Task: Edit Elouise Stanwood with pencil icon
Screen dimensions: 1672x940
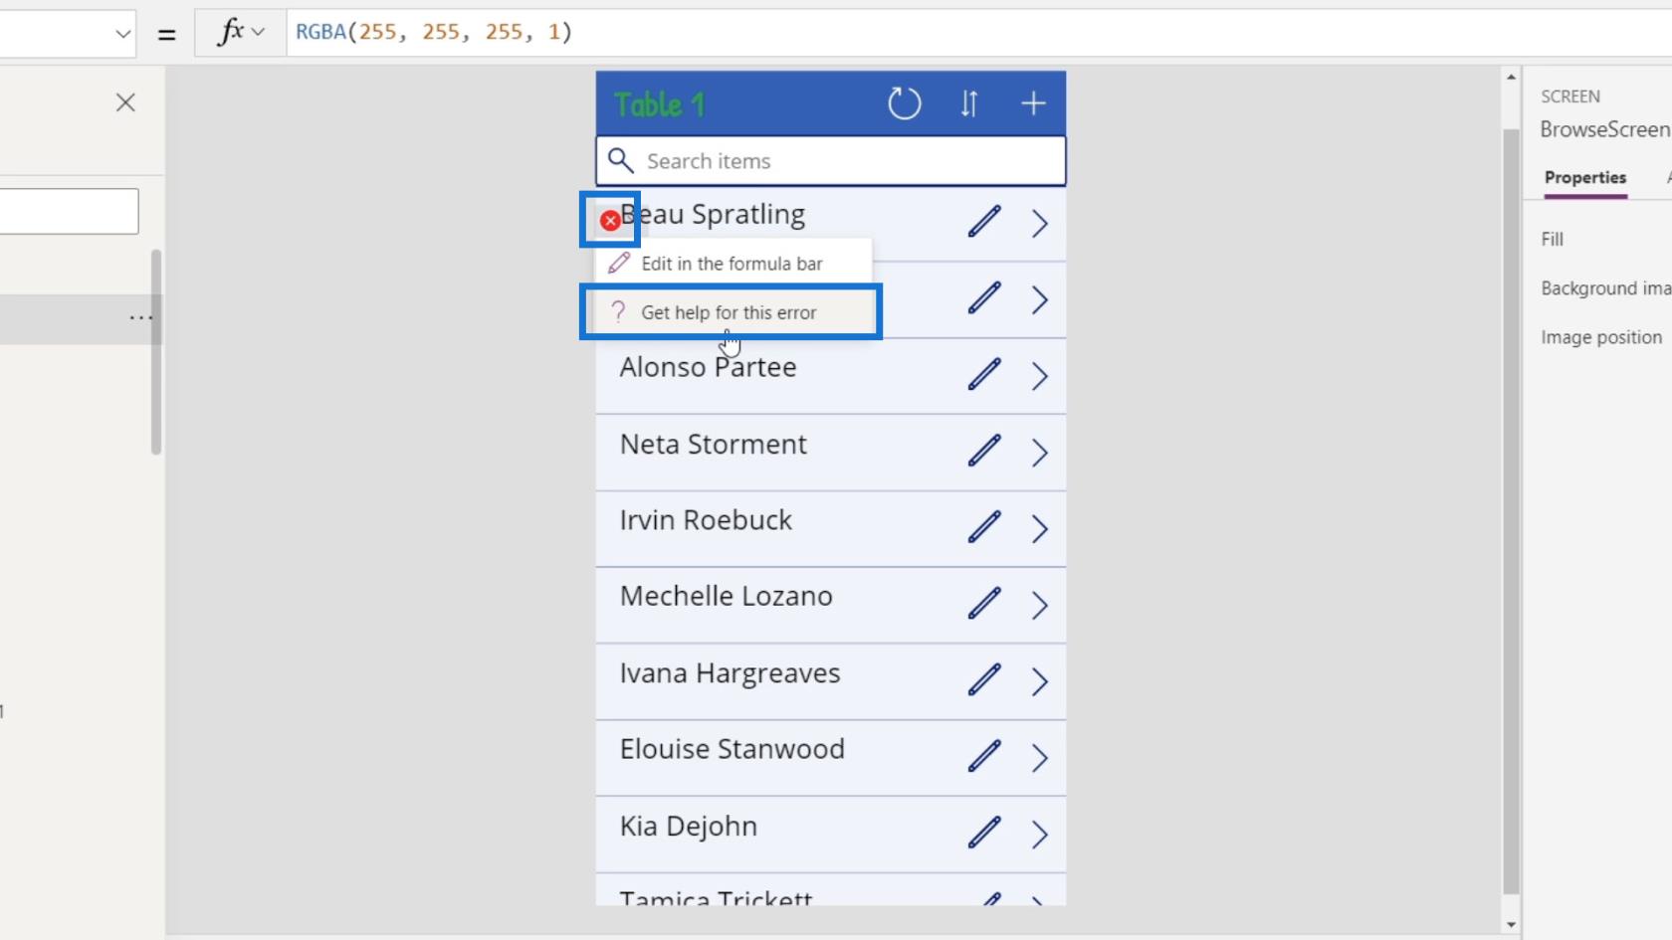Action: 984,756
